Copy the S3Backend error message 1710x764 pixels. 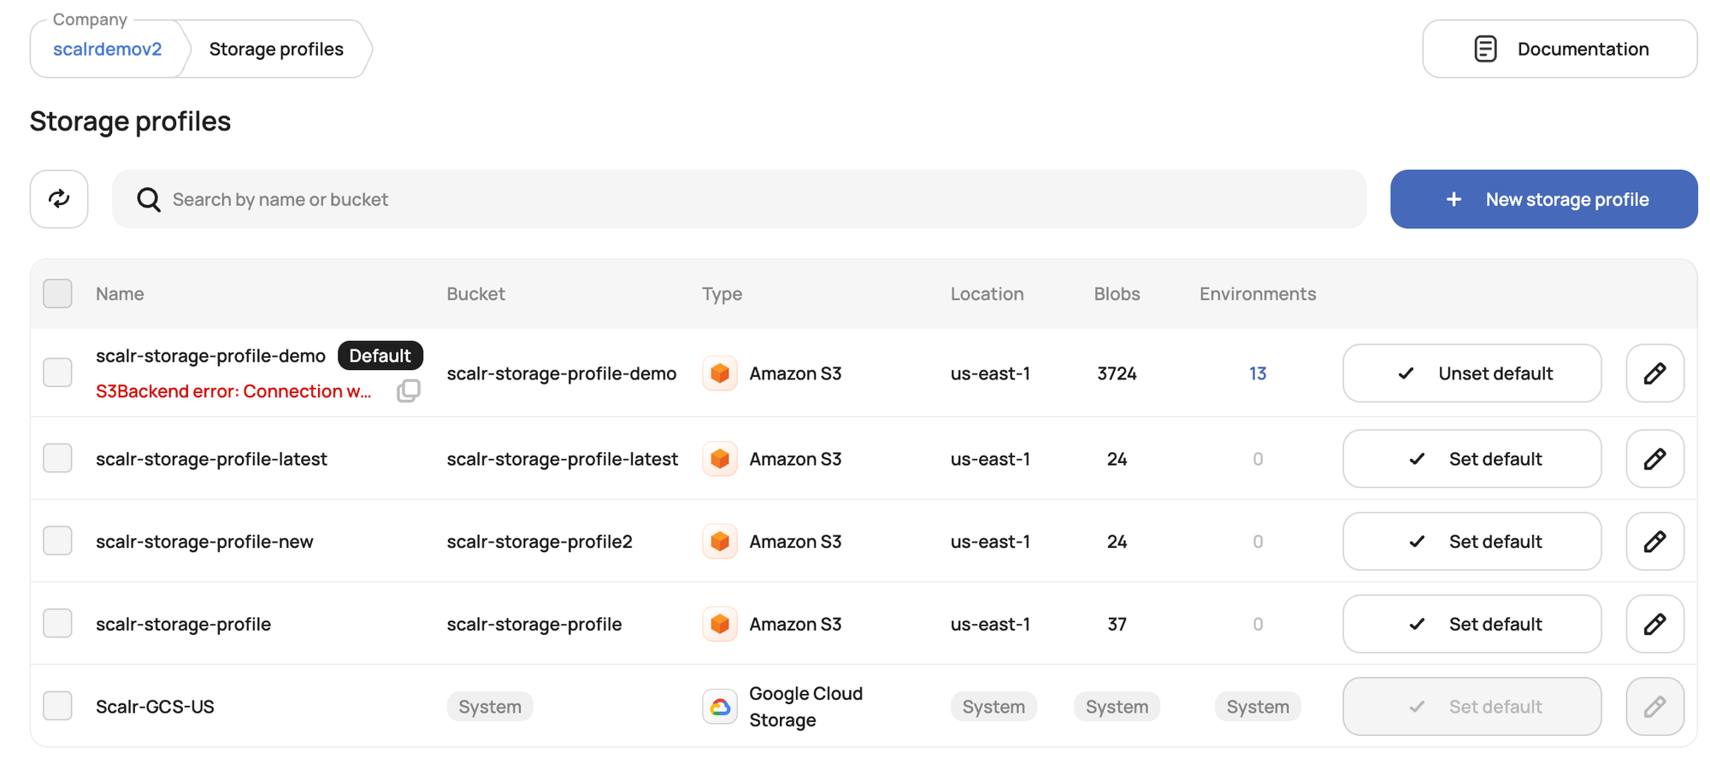point(409,391)
